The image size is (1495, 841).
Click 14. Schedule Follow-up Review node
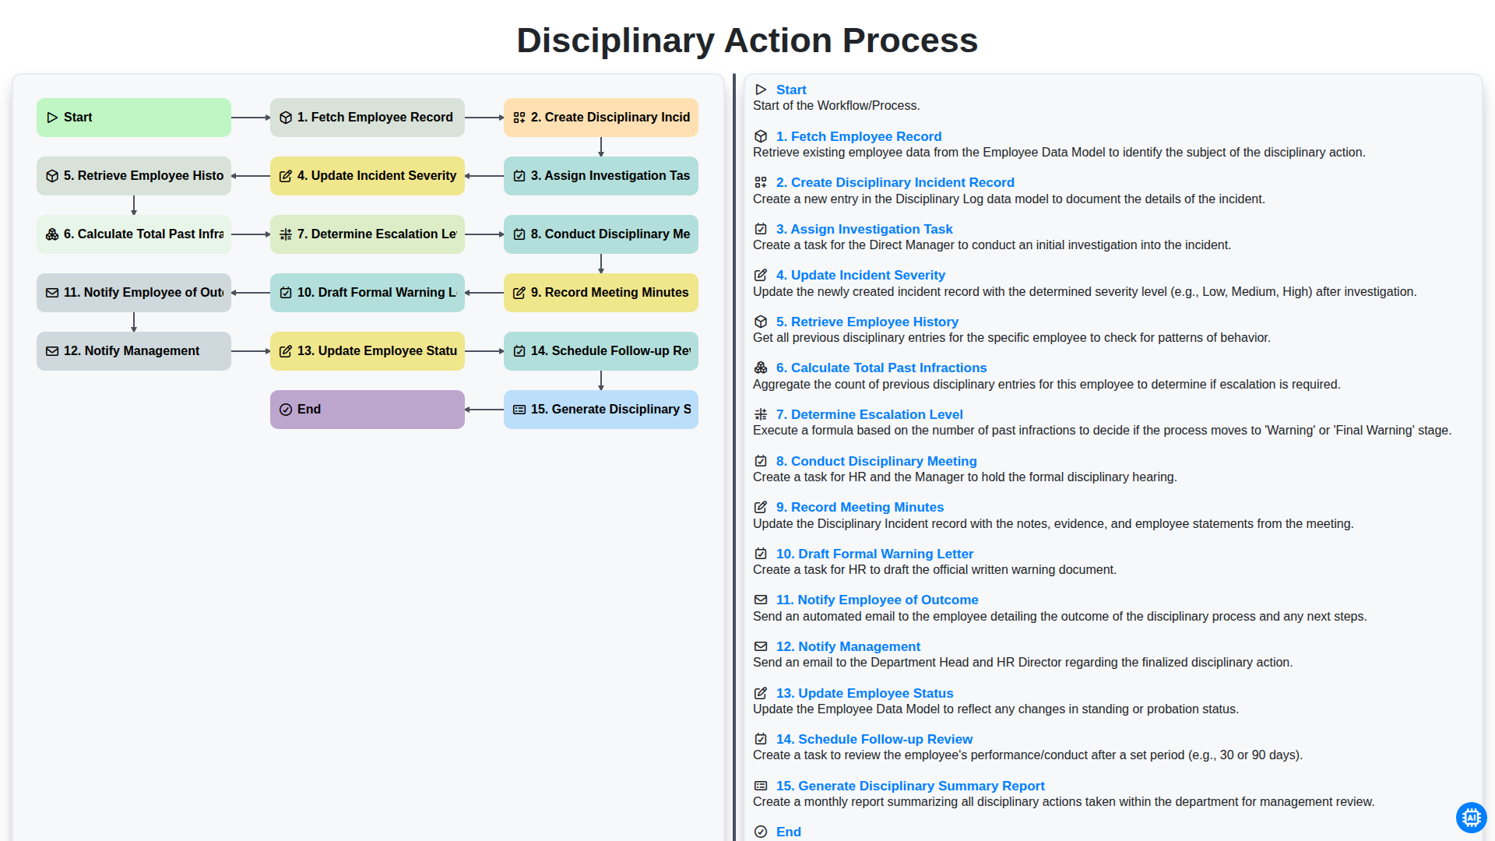pos(601,351)
